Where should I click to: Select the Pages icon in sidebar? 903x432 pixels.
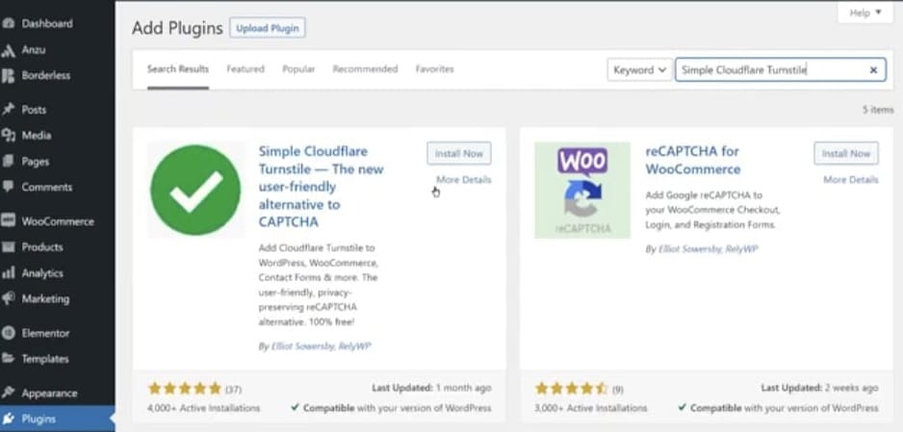point(8,162)
